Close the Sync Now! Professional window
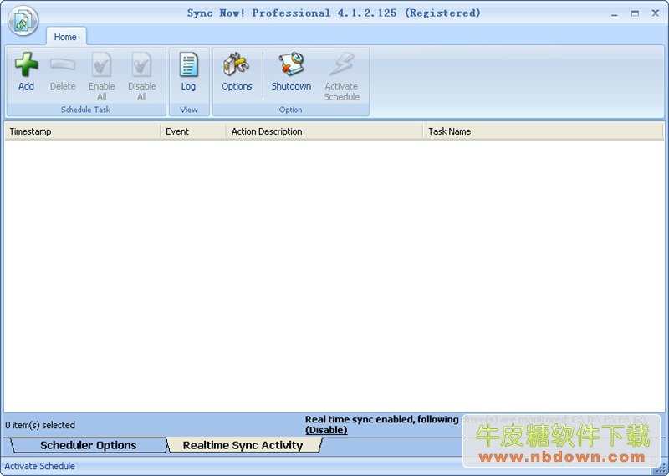This screenshot has height=476, width=669. pyautogui.click(x=653, y=13)
